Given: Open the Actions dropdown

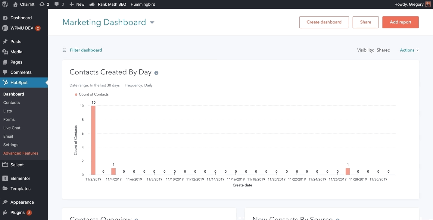Looking at the screenshot, I should [x=409, y=50].
